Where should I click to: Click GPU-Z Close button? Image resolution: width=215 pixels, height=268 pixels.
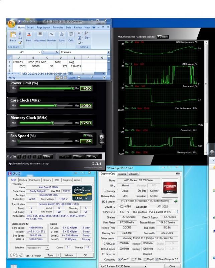click(x=172, y=266)
